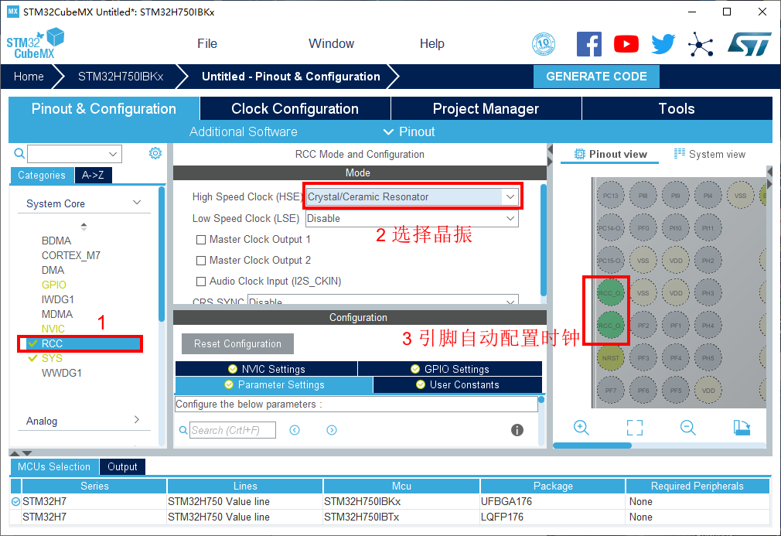Screen dimensions: 781x536
Task: Zoom out of the pinout view
Action: point(687,428)
